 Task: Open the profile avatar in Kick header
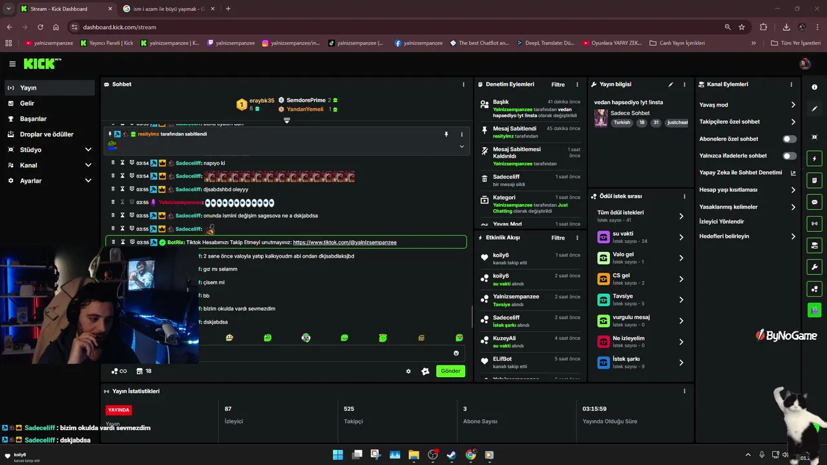[x=805, y=63]
